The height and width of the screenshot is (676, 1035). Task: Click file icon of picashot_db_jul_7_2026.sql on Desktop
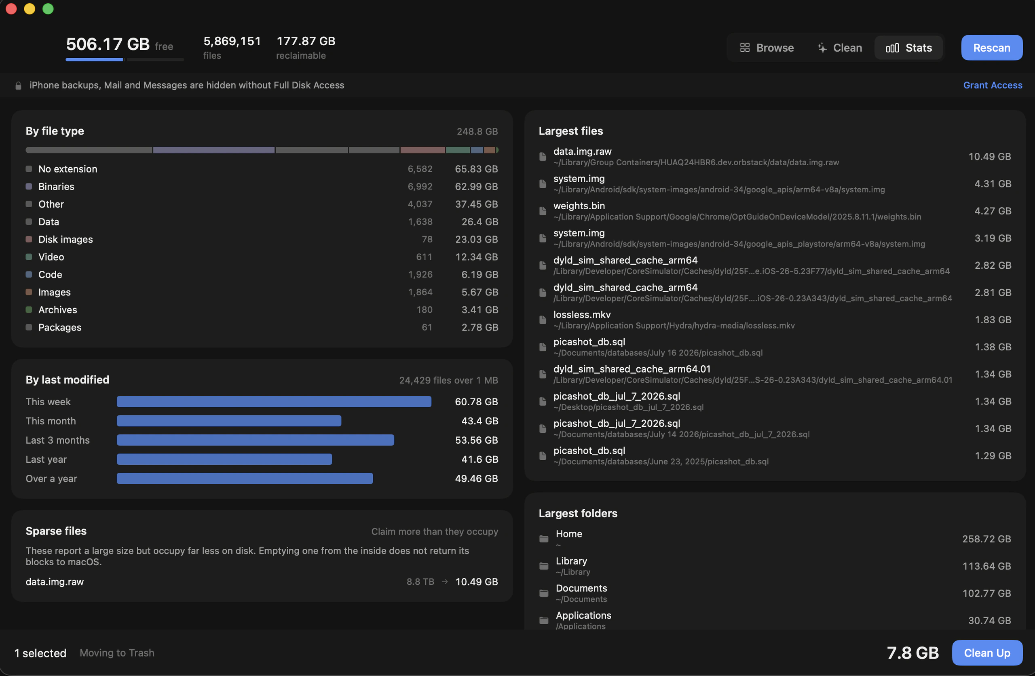(543, 401)
